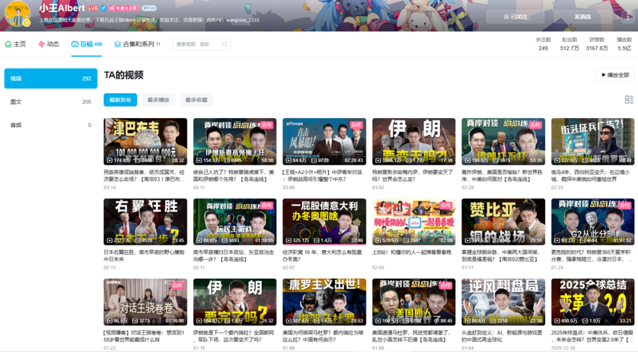Sort videos by 最多播放

[x=158, y=100]
